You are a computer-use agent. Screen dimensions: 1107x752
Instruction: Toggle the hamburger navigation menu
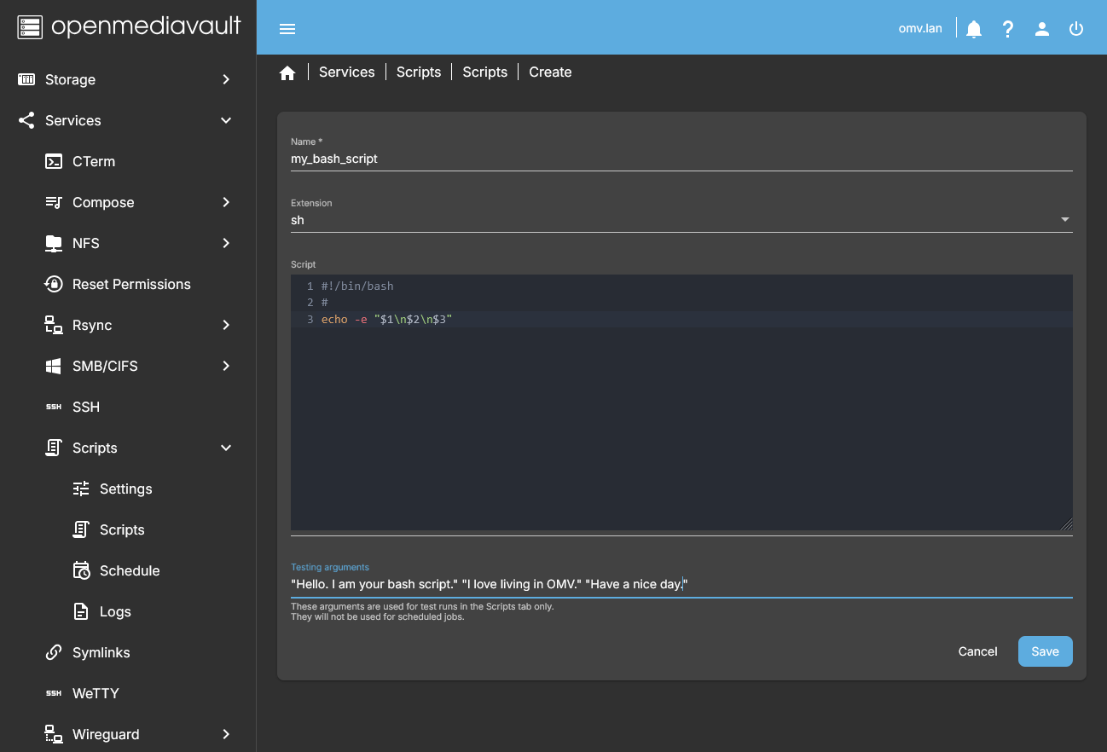(287, 29)
